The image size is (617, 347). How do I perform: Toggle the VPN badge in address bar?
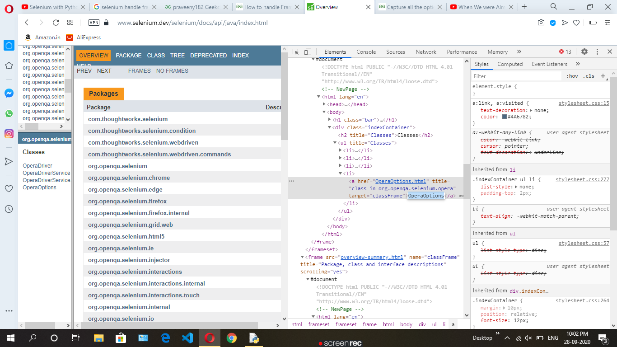(94, 23)
